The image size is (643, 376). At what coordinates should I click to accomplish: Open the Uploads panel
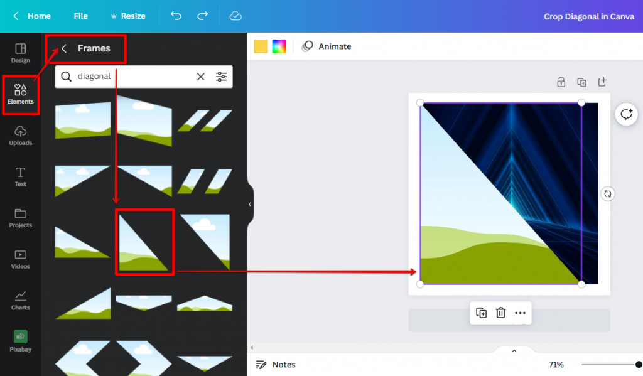[x=21, y=136]
